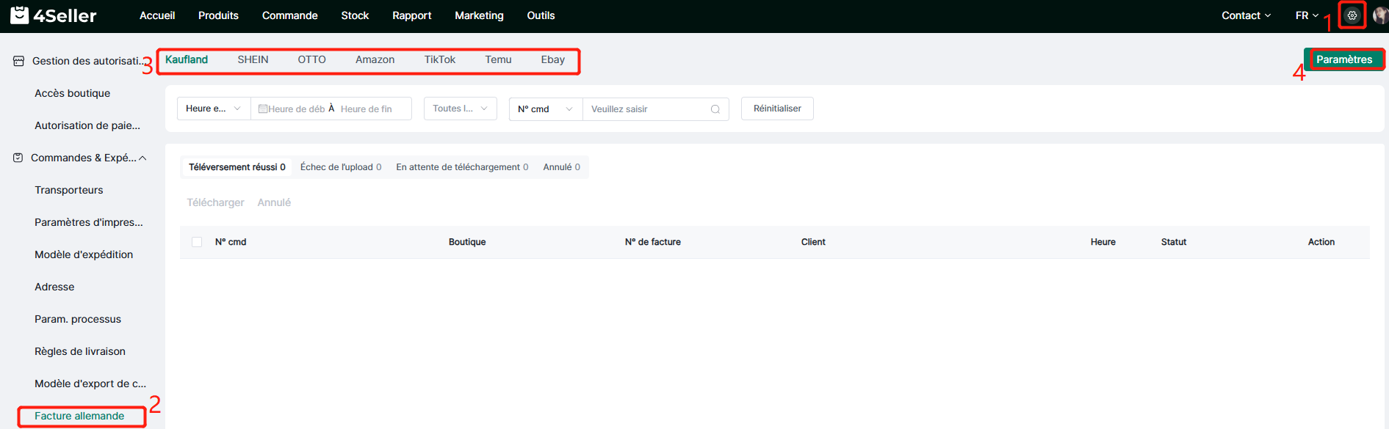Open the user avatar profile
1389x429 pixels.
1380,15
